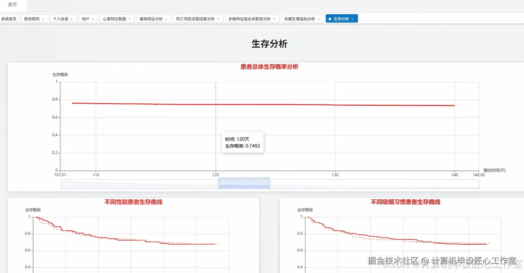Click the highlighted zoom window on the slider

[x=244, y=184]
